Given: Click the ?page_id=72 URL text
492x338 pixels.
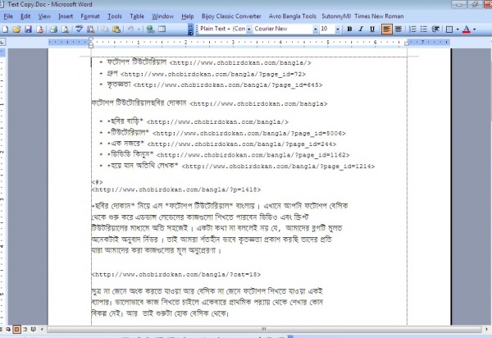Looking at the screenshot, I should (x=213, y=75).
